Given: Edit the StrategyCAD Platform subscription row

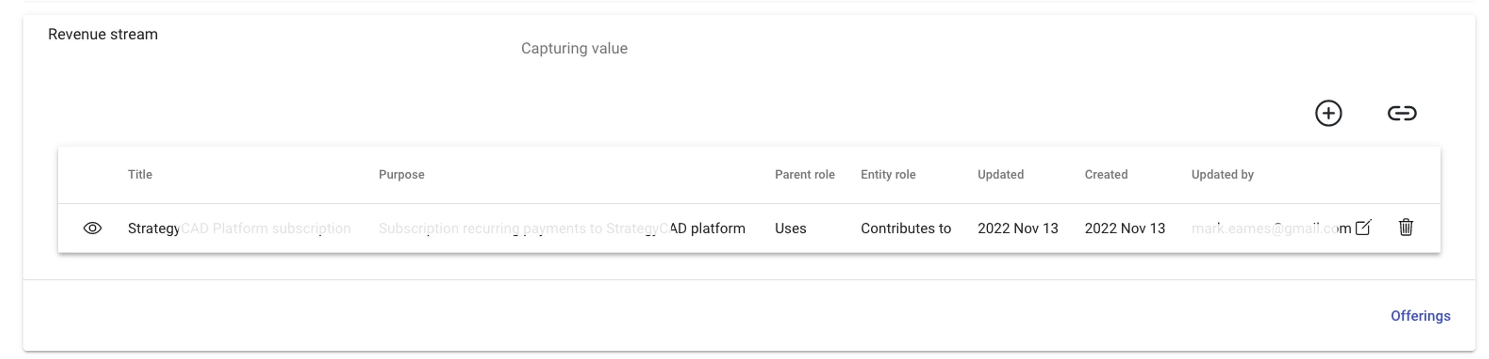Looking at the screenshot, I should tap(1363, 228).
